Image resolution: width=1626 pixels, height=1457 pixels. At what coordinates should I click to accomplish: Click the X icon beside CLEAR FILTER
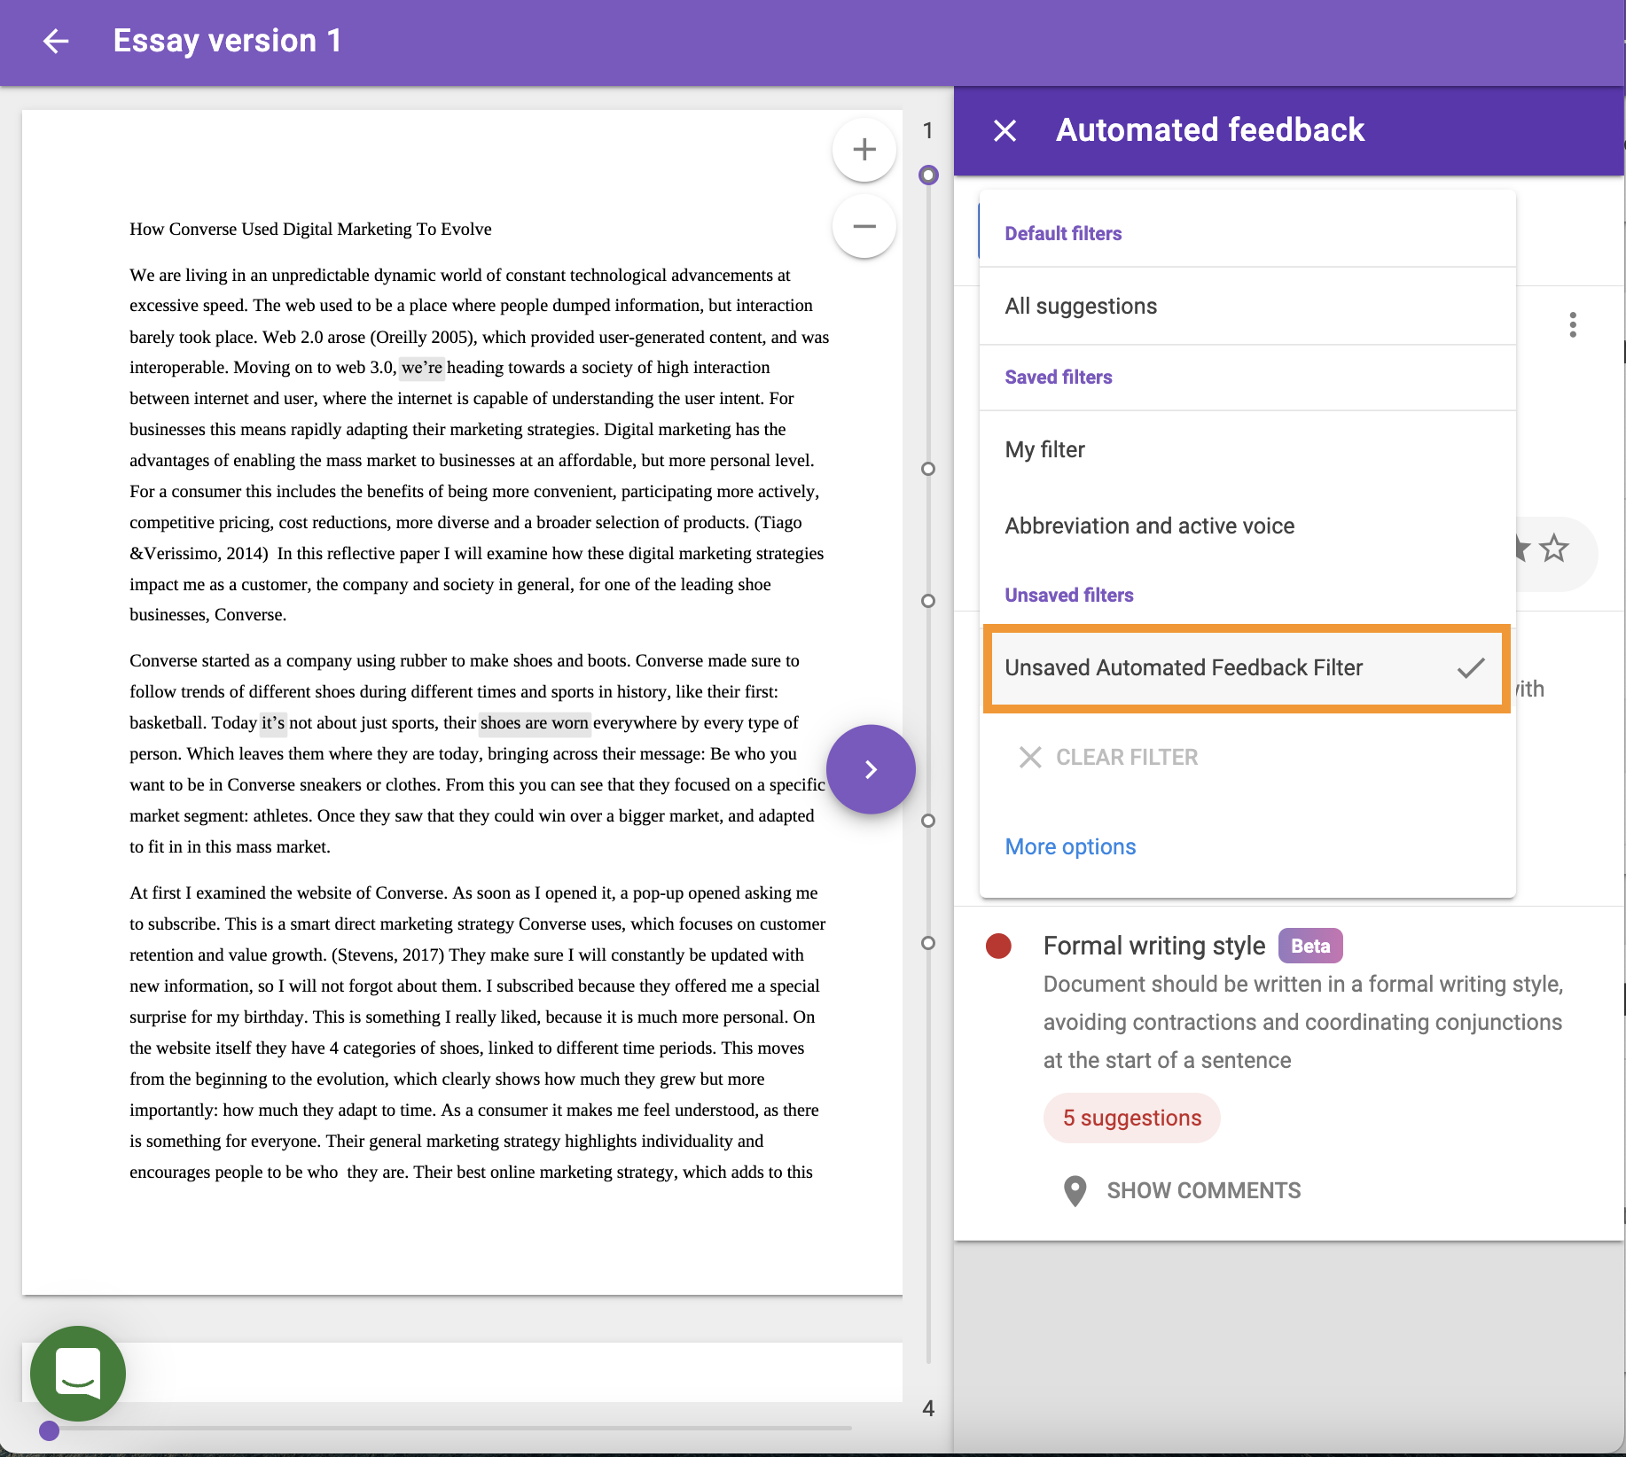coord(1029,757)
